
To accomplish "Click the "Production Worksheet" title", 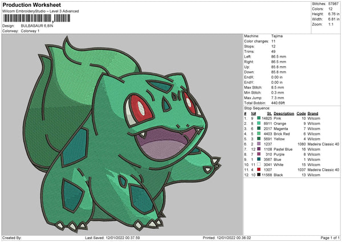I will (31, 5).
